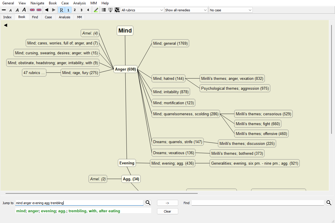Select the largest font size A icon
The height and width of the screenshot is (223, 335).
24,10
